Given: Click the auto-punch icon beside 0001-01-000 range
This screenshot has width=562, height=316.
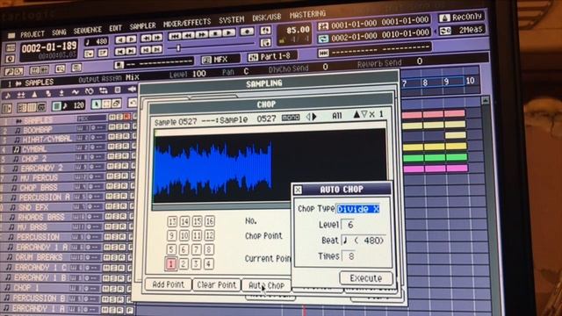Looking at the screenshot, I should coord(323,26).
